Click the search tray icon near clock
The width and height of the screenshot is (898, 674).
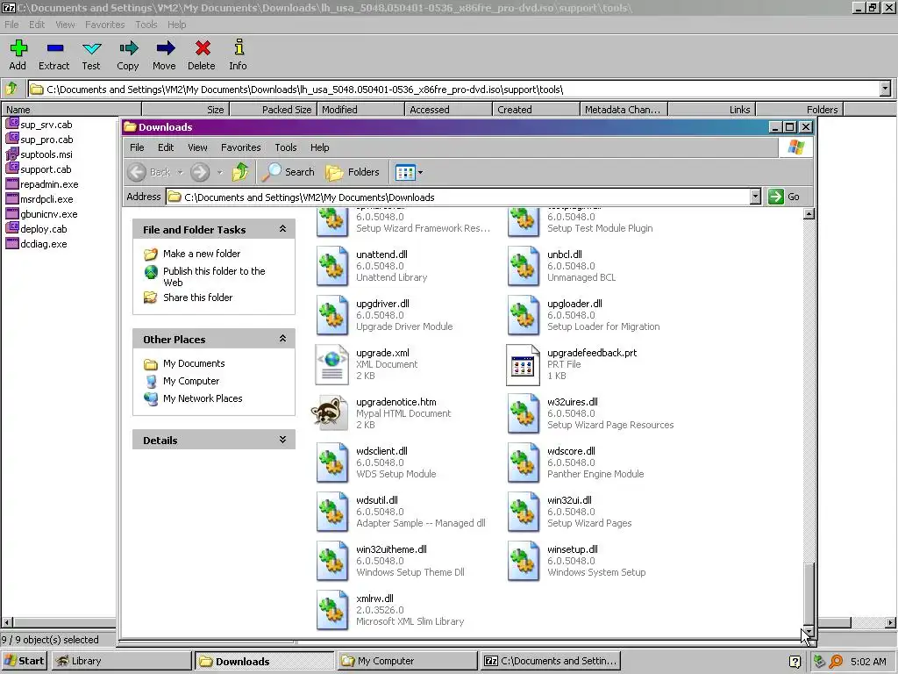pyautogui.click(x=836, y=661)
